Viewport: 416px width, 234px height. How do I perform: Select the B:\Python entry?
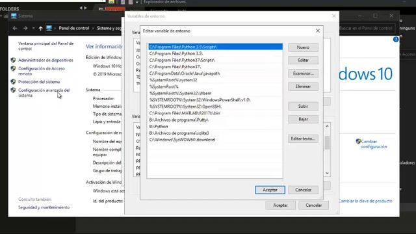(x=215, y=126)
